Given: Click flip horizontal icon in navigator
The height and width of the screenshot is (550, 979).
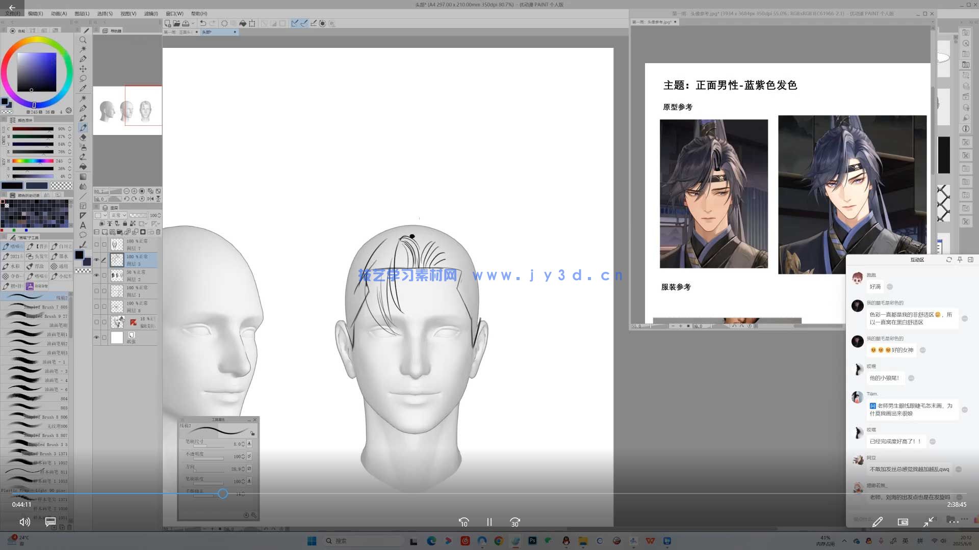Looking at the screenshot, I should [150, 199].
